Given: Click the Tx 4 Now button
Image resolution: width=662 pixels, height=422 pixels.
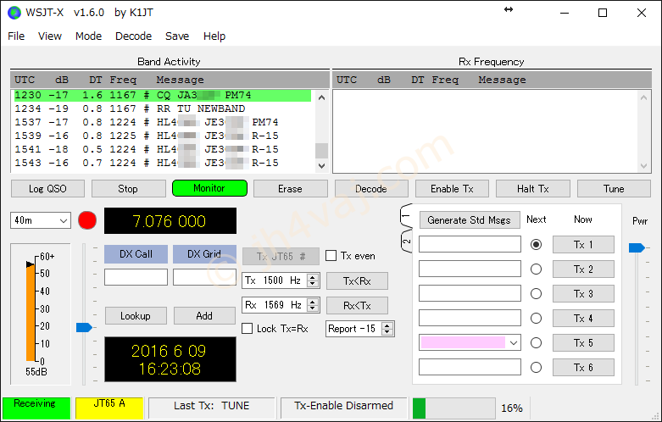Looking at the screenshot, I should 583,318.
